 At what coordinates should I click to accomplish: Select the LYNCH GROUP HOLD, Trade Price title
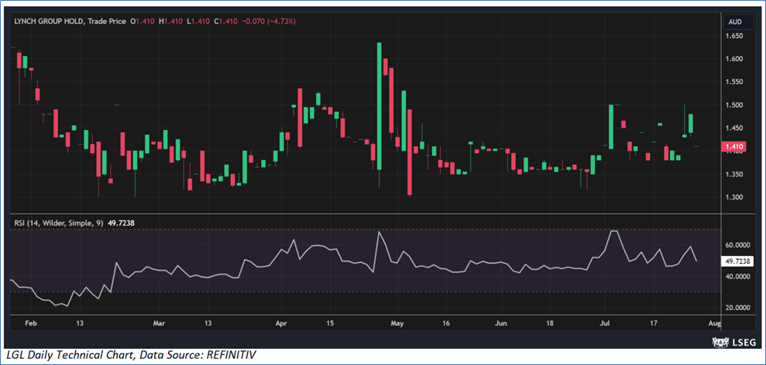[x=70, y=22]
